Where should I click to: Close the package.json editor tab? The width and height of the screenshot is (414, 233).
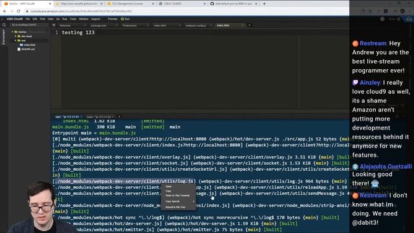[116, 25]
